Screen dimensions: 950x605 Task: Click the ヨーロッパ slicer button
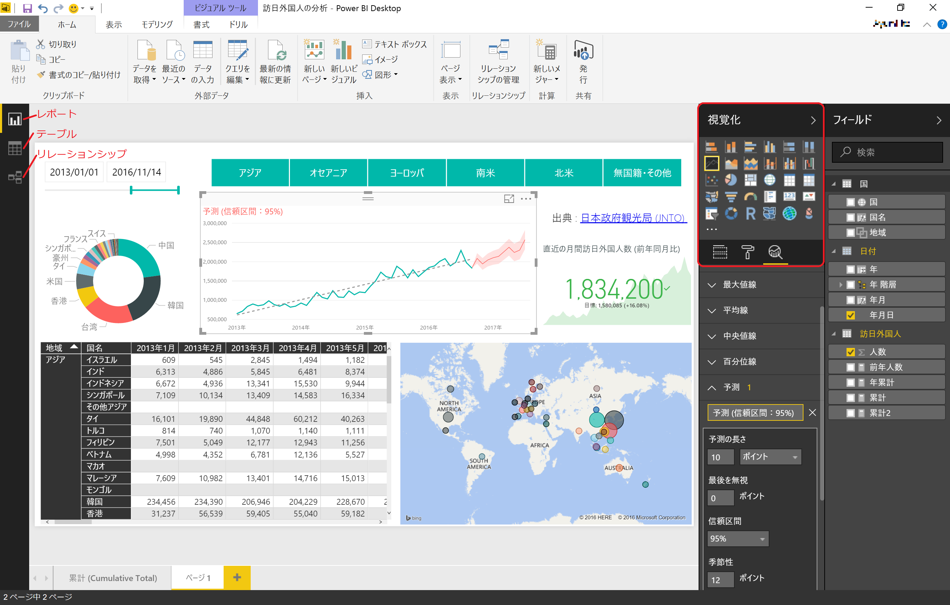(x=407, y=173)
